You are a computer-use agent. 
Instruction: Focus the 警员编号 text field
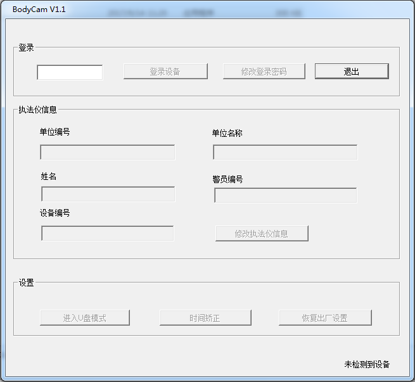click(x=285, y=195)
